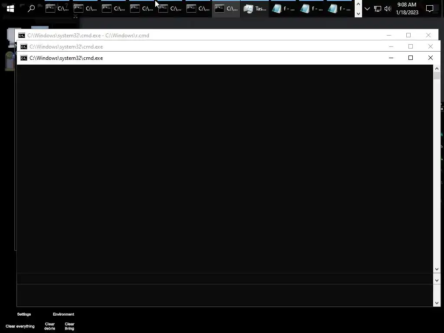Open the network status tray icon
The image size is (444, 333).
tap(378, 9)
